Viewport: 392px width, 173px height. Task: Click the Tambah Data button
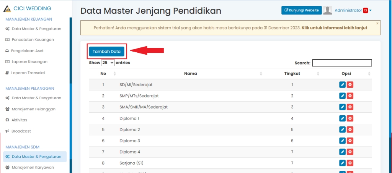pyautogui.click(x=107, y=52)
